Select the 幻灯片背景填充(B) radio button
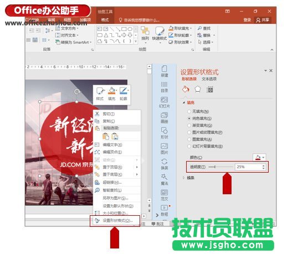Image resolution: width=298 pixels, height=254 pixels. 189,146
